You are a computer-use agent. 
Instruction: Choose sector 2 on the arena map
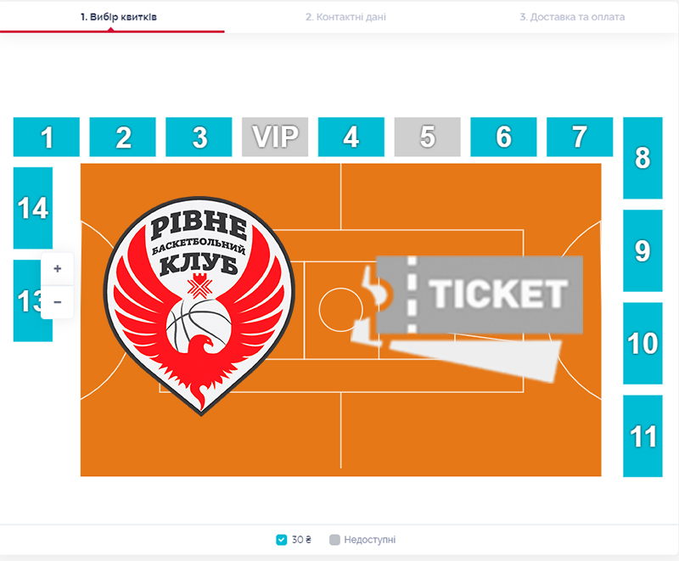coord(122,137)
